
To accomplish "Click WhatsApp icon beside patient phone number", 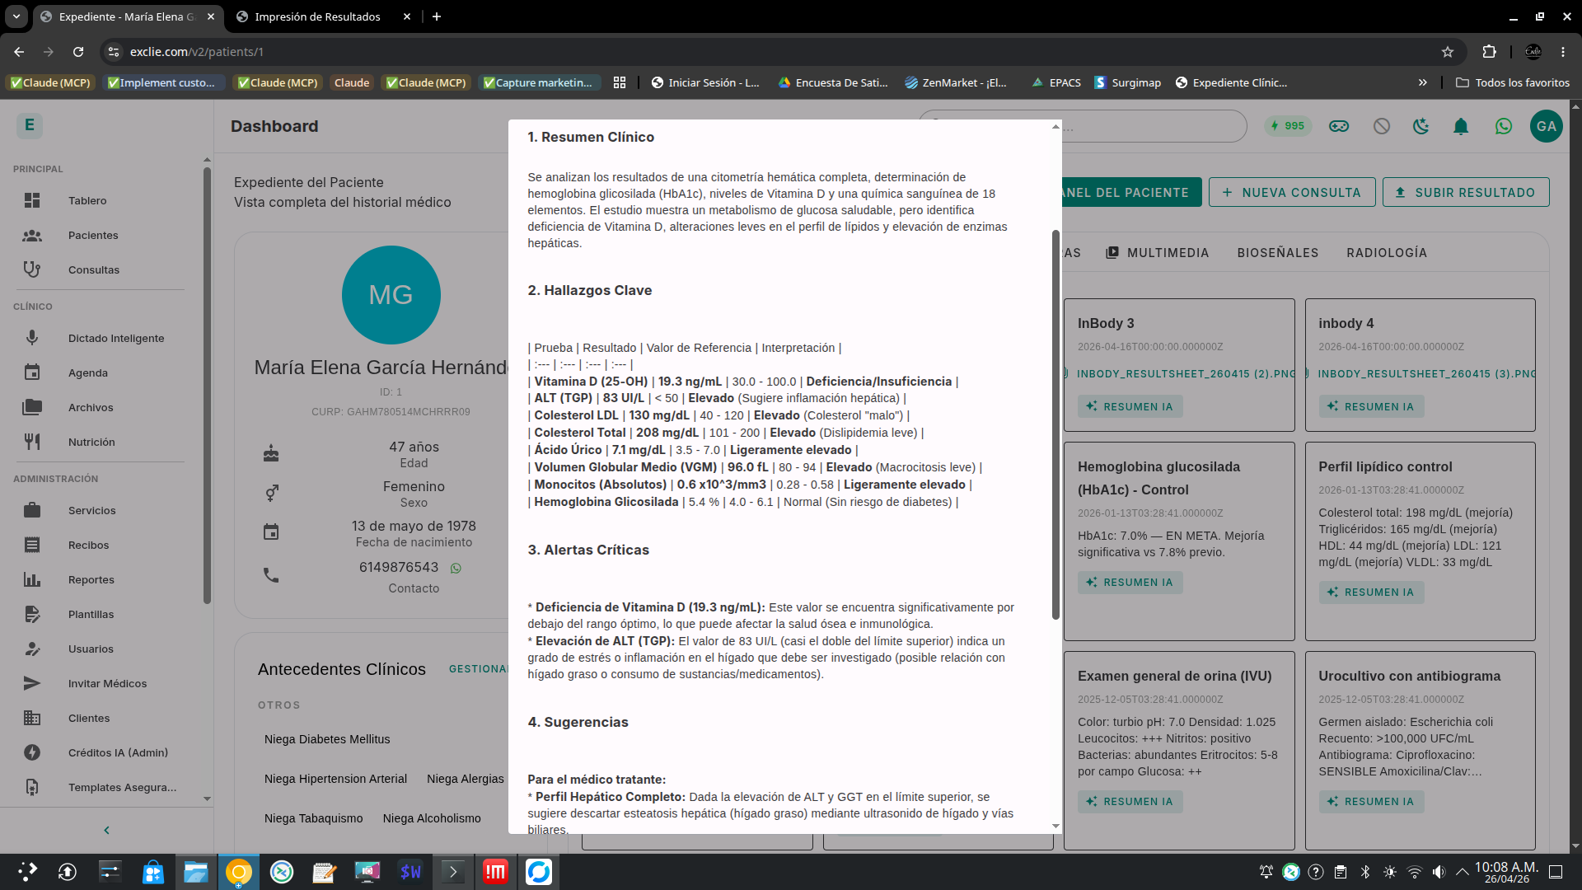I will (456, 568).
